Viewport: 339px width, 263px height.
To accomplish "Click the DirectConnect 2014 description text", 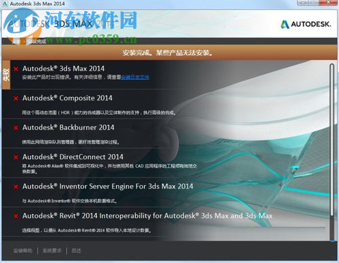I will point(109,169).
